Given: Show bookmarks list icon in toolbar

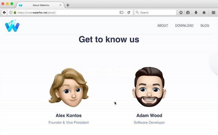Looking at the screenshot, I should pyautogui.click(x=188, y=12).
